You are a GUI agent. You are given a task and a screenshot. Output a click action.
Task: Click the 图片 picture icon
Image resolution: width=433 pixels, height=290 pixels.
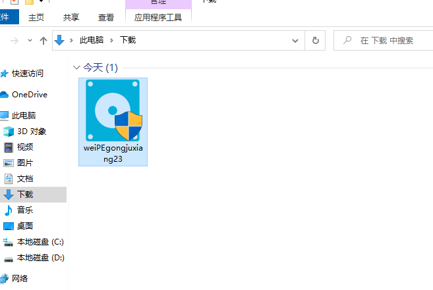(x=9, y=163)
